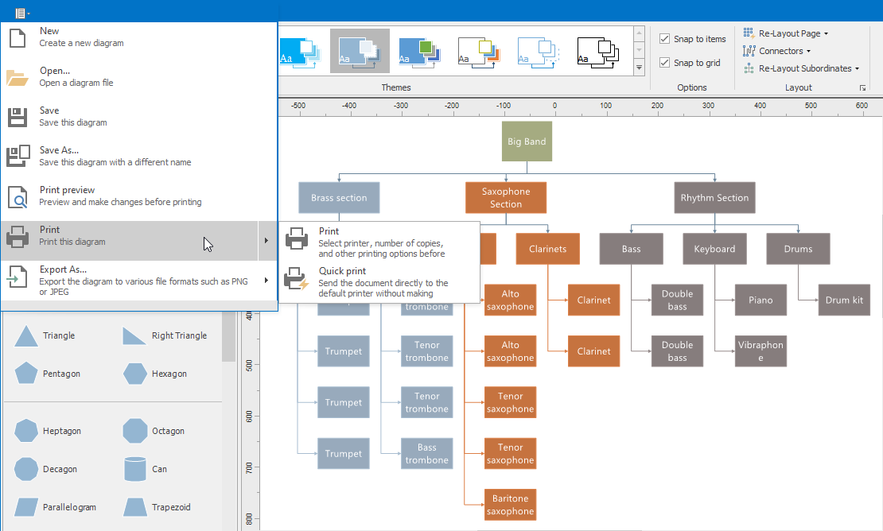Viewport: 883px width, 531px height.
Task: Select the Can shape
Action: coord(135,469)
